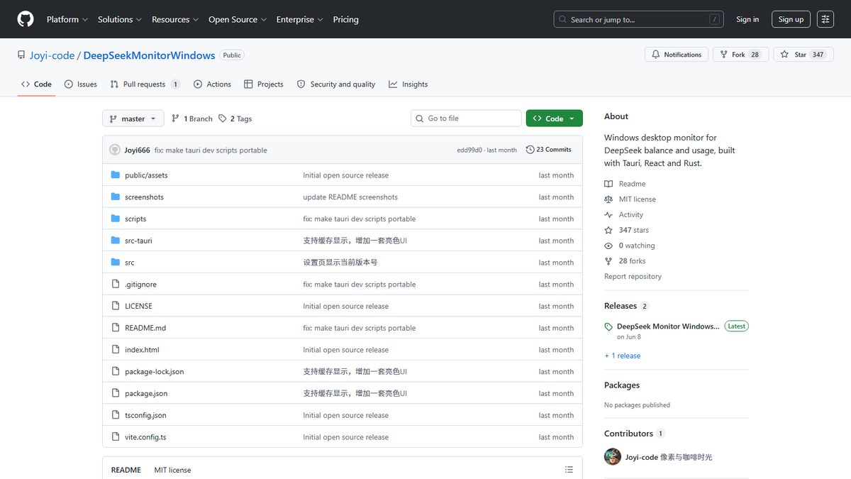Click the Go to file search box
The height and width of the screenshot is (479, 851).
pos(466,119)
